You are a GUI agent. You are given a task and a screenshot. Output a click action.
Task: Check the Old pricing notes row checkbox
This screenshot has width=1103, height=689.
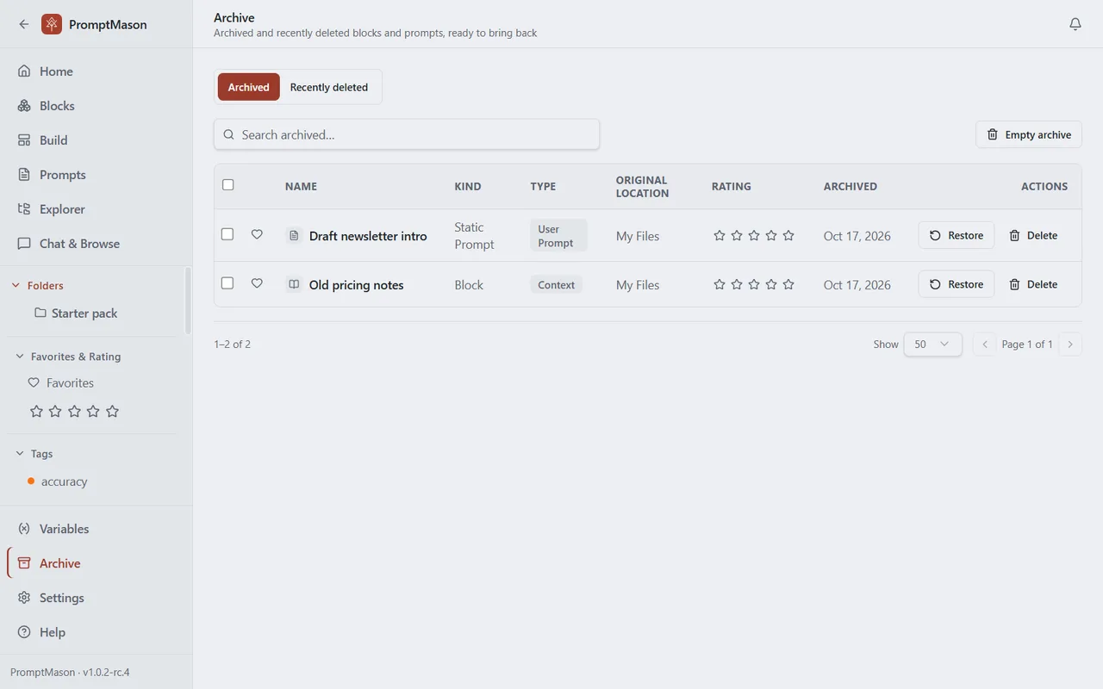[x=227, y=283]
